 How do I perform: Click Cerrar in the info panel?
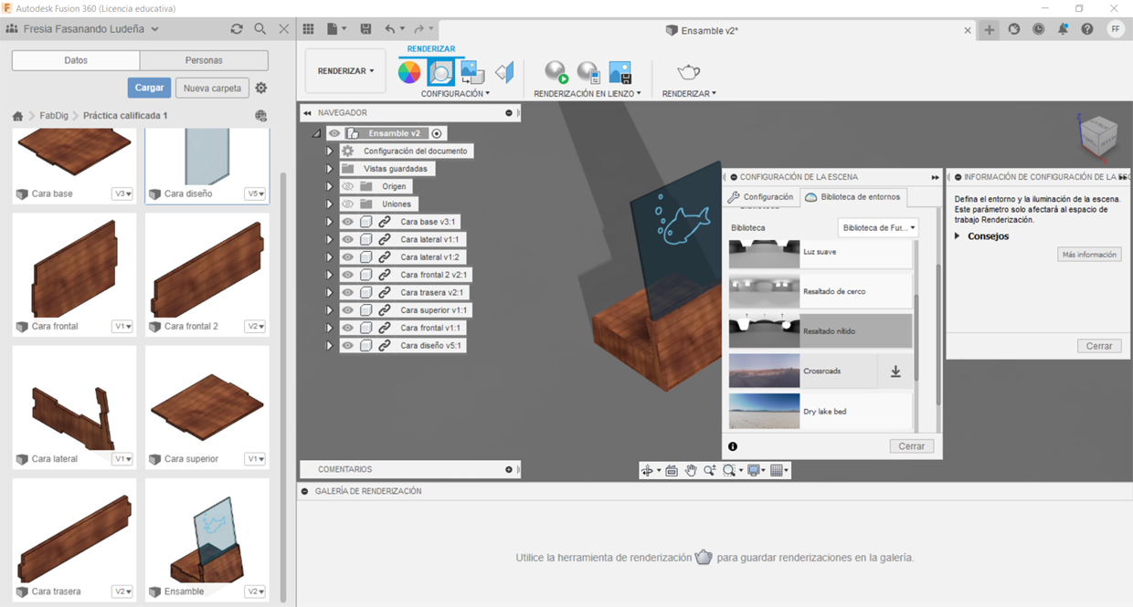tap(1099, 346)
